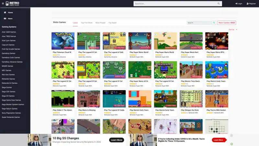Open the hamburger menu icon
This screenshot has height=146, width=259.
pos(3,4)
